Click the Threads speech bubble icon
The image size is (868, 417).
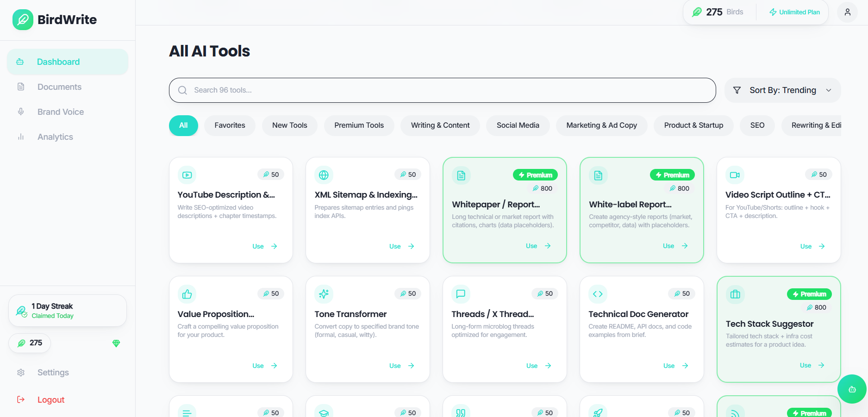[x=461, y=294]
